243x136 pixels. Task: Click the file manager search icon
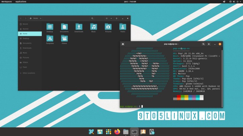tap(92, 18)
